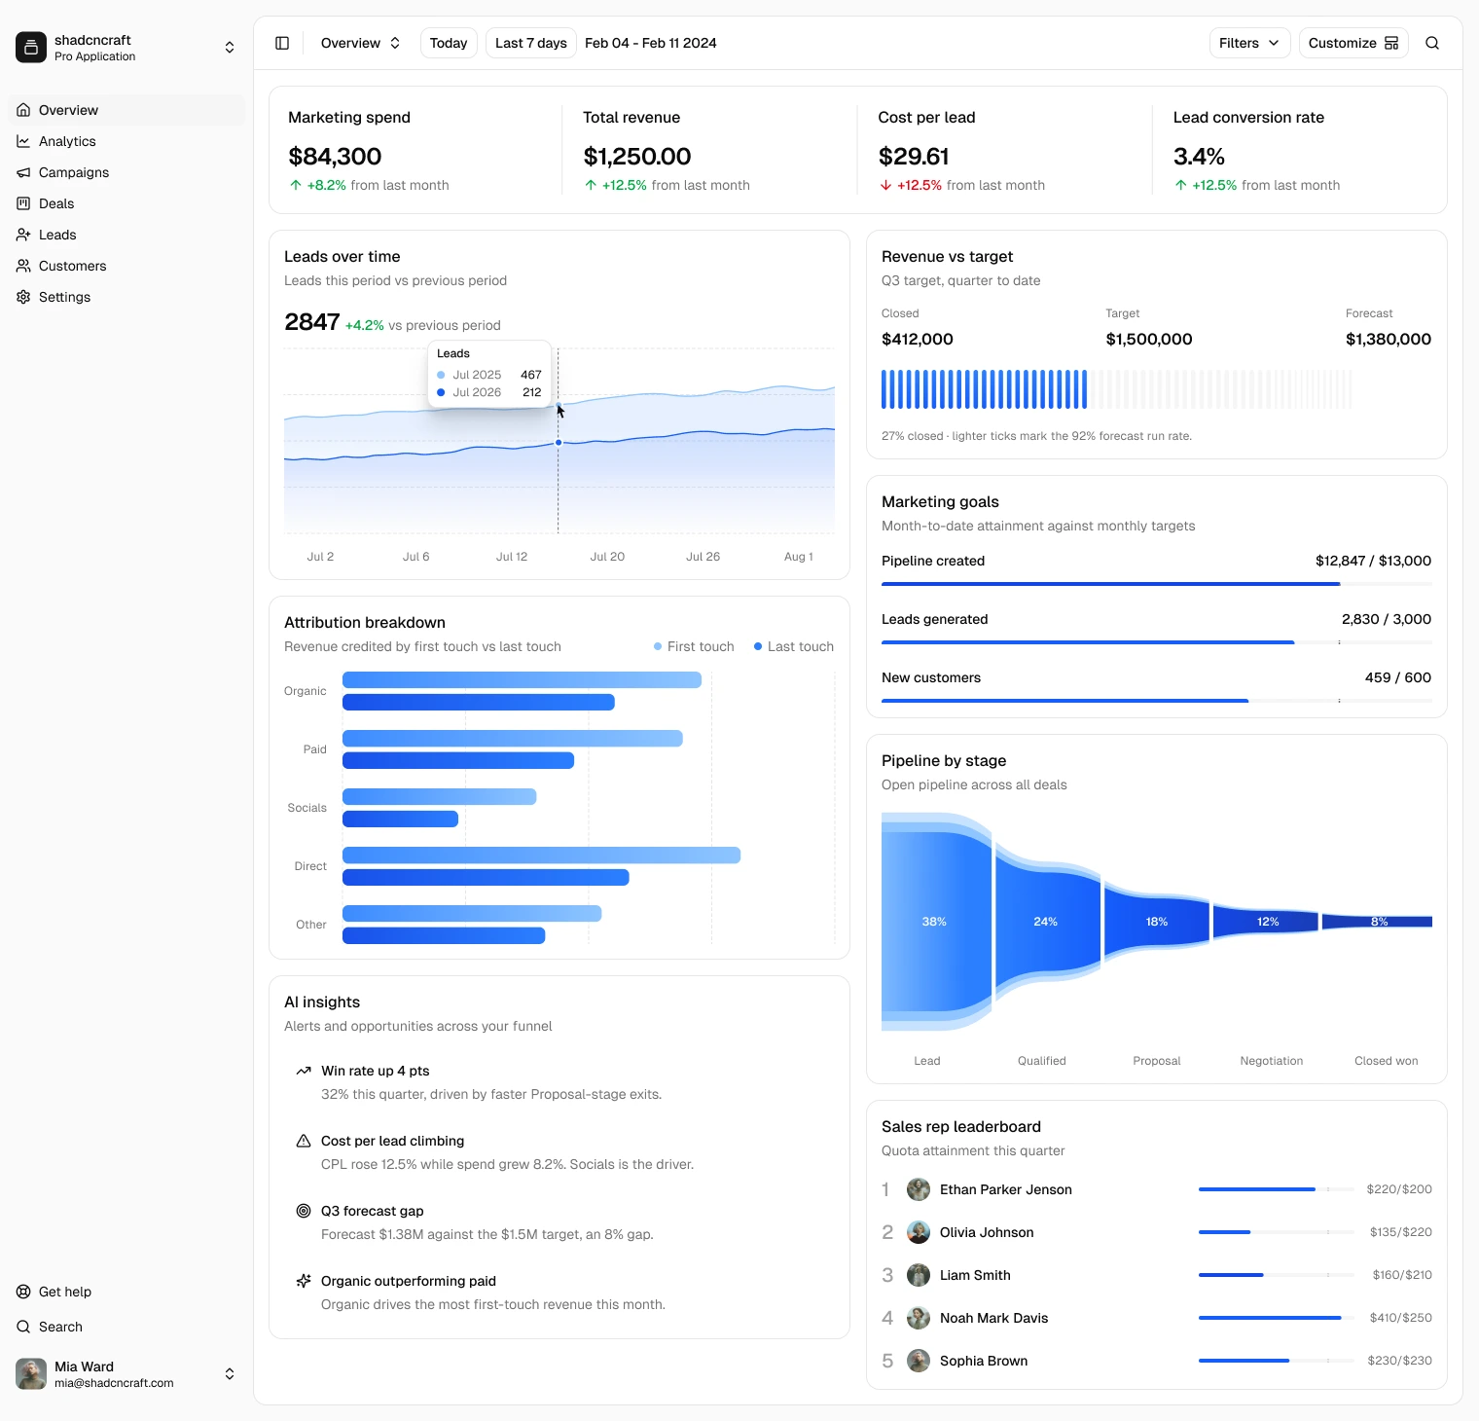Toggle the First touch legend item
Screen dimensions: 1479x1421
[694, 646]
